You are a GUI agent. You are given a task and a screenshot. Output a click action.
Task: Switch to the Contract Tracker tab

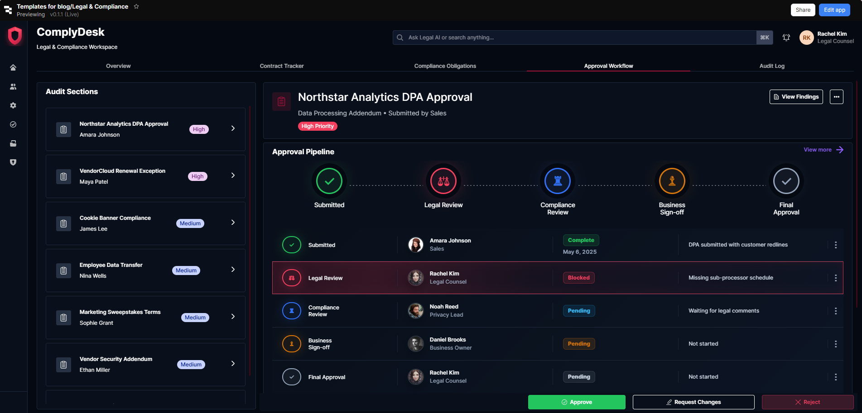click(282, 66)
